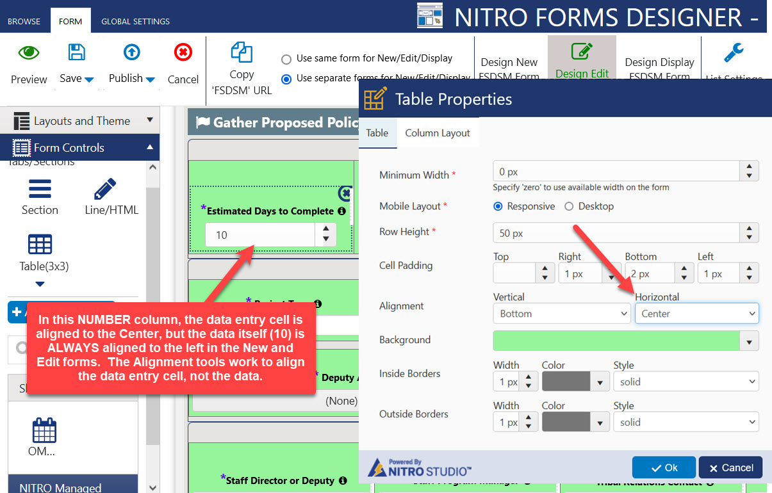Click info icon beside Estimated Days to Complete
The width and height of the screenshot is (772, 493).
[x=342, y=211]
